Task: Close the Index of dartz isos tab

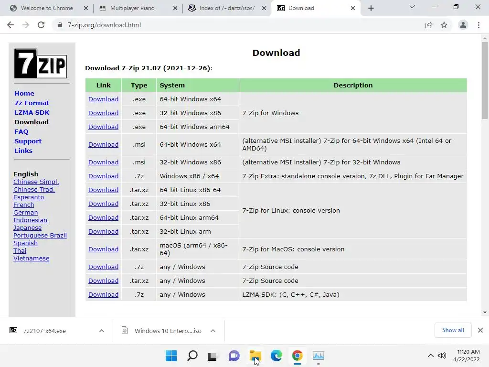Action: pos(264,8)
